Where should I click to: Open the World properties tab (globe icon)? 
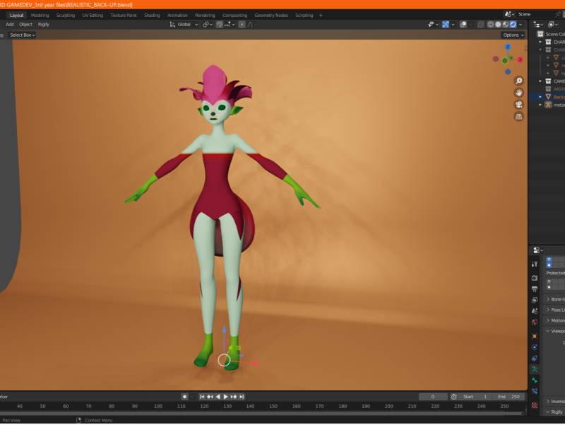tap(535, 322)
